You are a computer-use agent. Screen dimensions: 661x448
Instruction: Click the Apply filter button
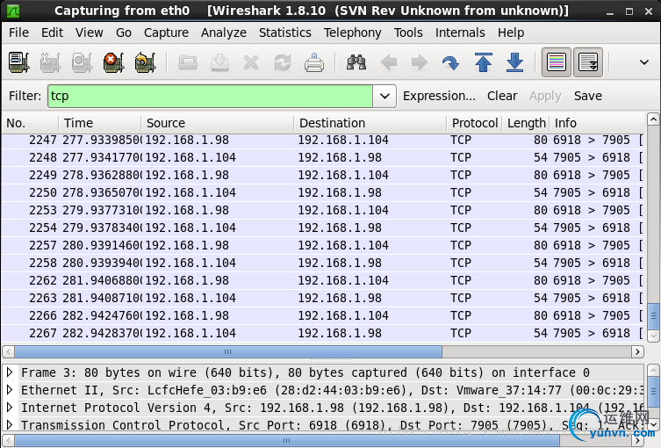(x=545, y=96)
